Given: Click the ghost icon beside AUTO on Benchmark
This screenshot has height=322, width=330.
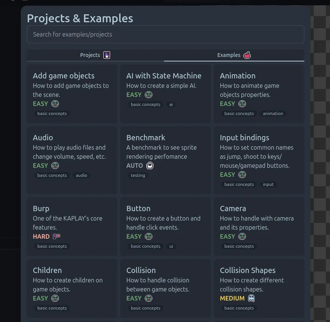Looking at the screenshot, I should 150,166.
